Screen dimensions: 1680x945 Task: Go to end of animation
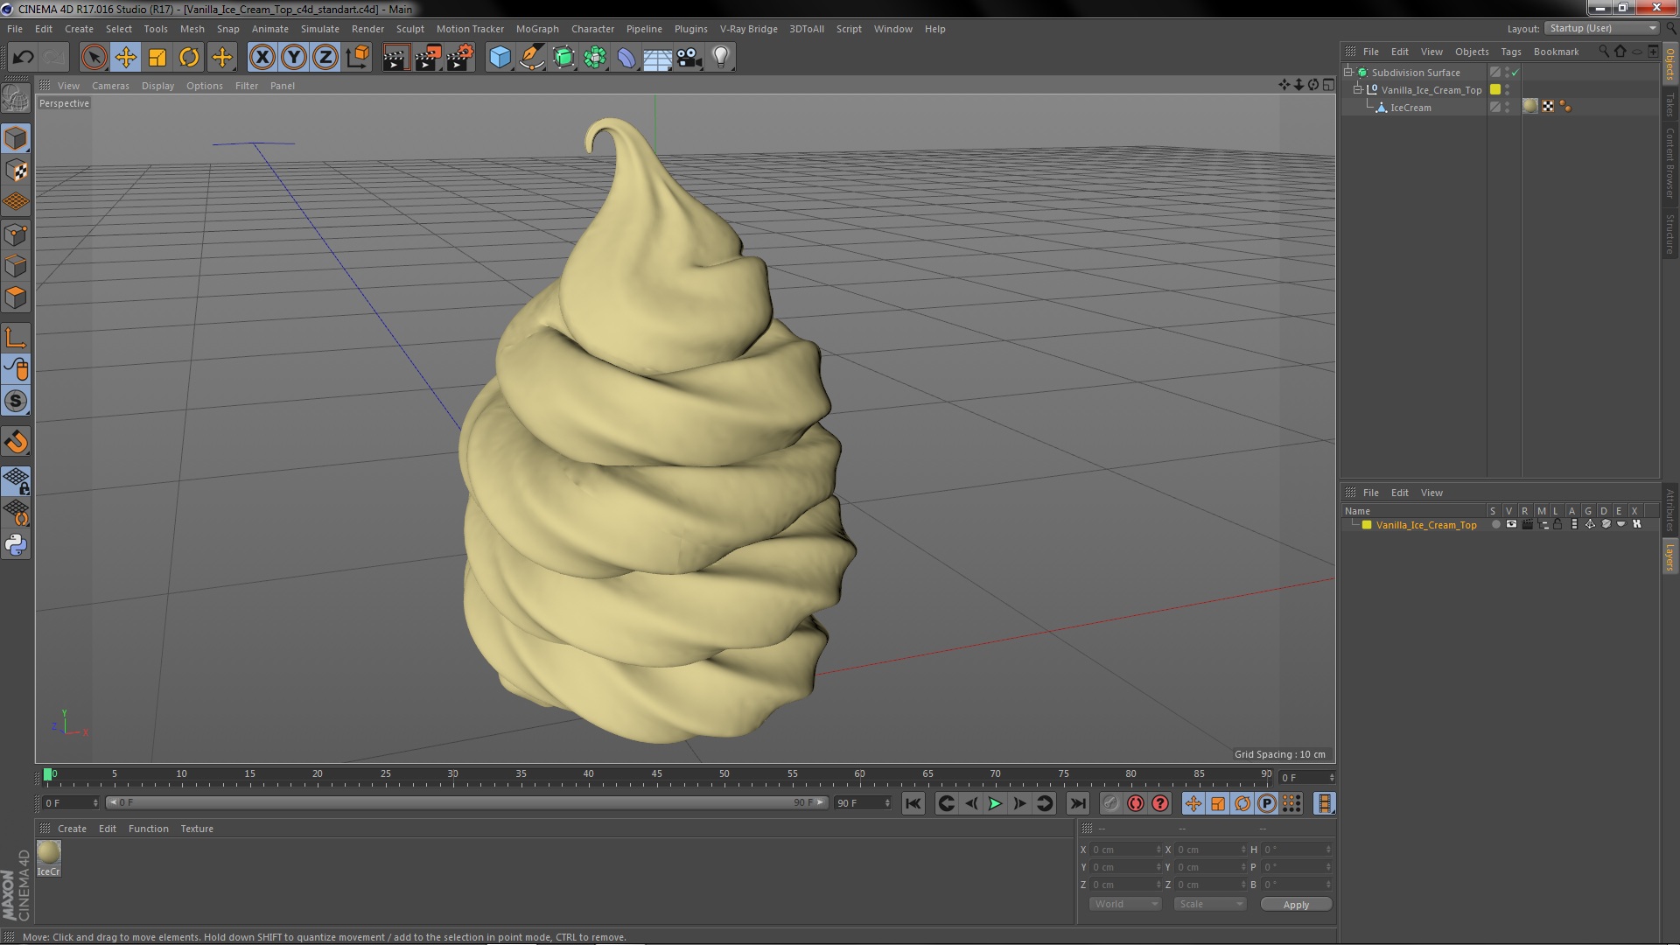tap(1078, 803)
